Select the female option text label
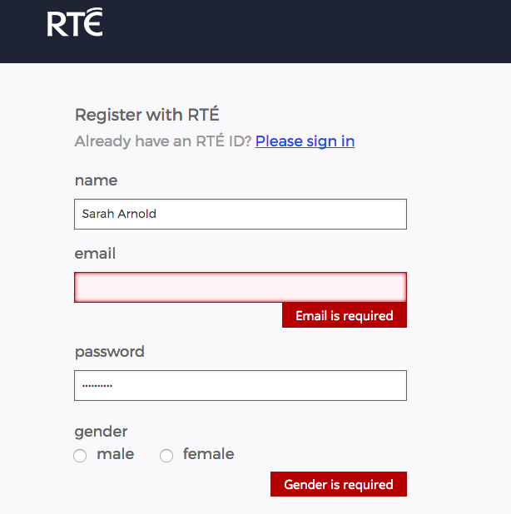 click(x=209, y=454)
